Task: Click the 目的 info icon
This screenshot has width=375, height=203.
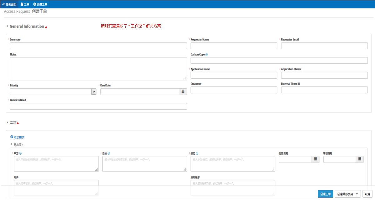Action: [109, 154]
